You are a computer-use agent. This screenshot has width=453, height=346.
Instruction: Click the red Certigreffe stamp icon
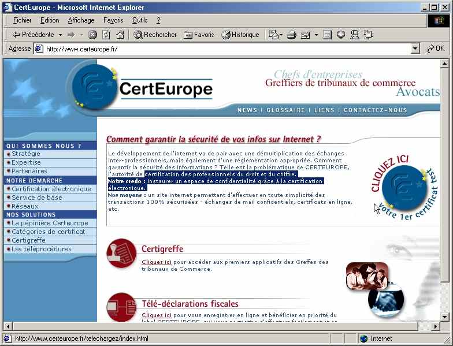tap(121, 253)
